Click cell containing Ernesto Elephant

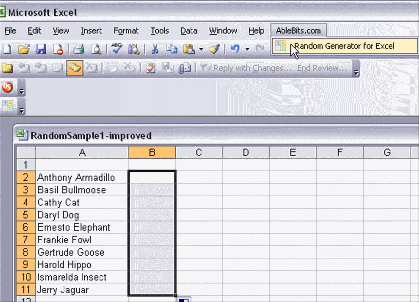point(82,227)
